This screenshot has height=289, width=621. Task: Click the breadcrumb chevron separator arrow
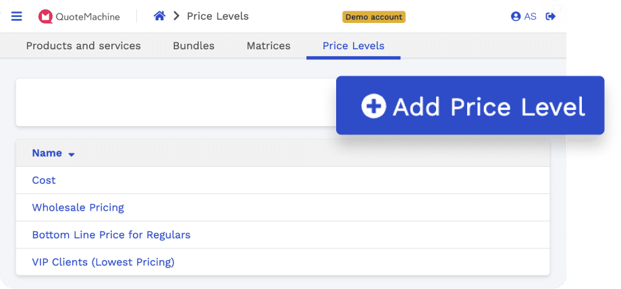tap(177, 16)
